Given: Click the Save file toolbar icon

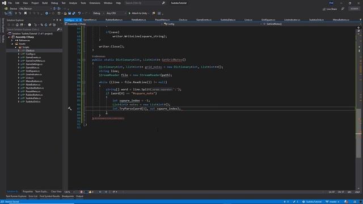Looking at the screenshot, I should [69, 14].
